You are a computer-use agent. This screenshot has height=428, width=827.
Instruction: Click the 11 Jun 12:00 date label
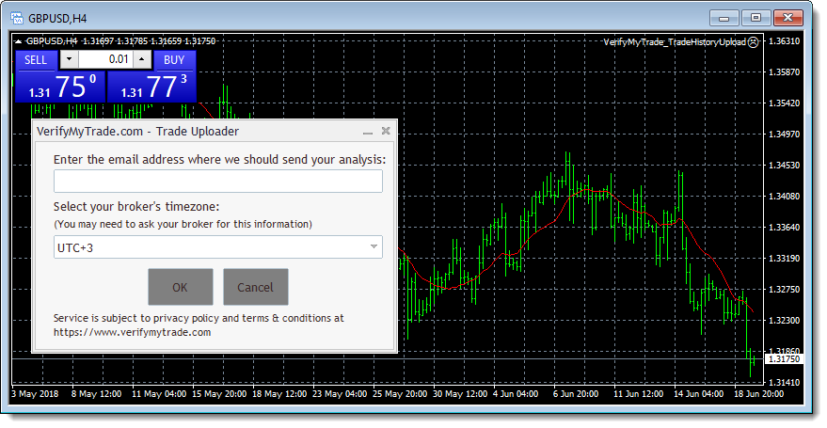pyautogui.click(x=638, y=394)
